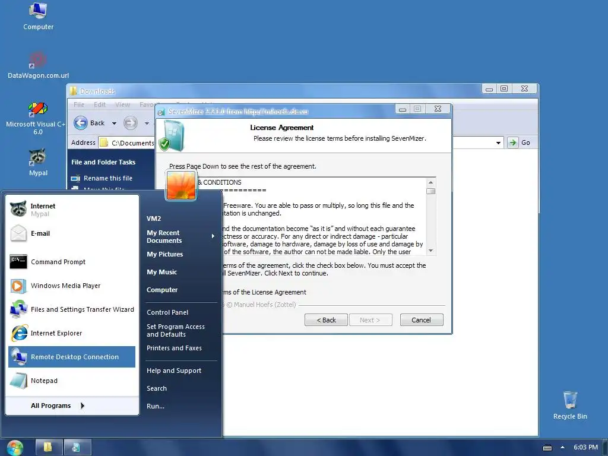The width and height of the screenshot is (608, 456).
Task: Click the SevenMizer installer shield icon
Action: pos(172,135)
